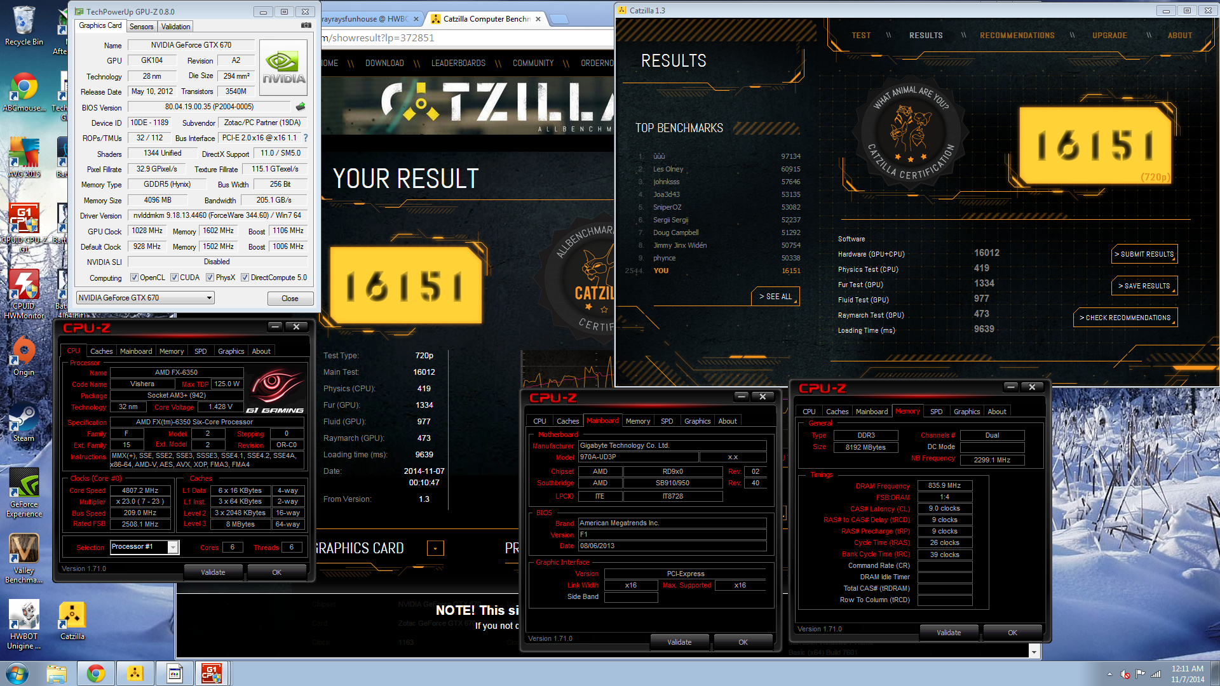Open the GPU selection dropdown in GPU-Z

[145, 298]
